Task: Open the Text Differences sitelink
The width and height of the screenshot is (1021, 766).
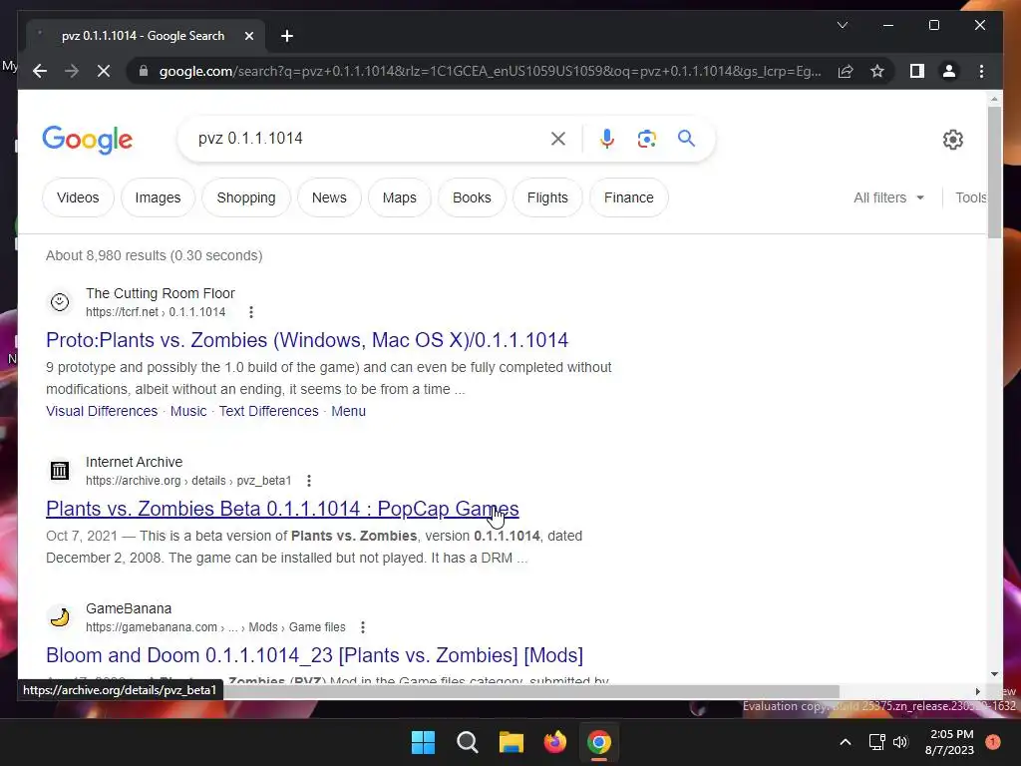Action: [268, 411]
